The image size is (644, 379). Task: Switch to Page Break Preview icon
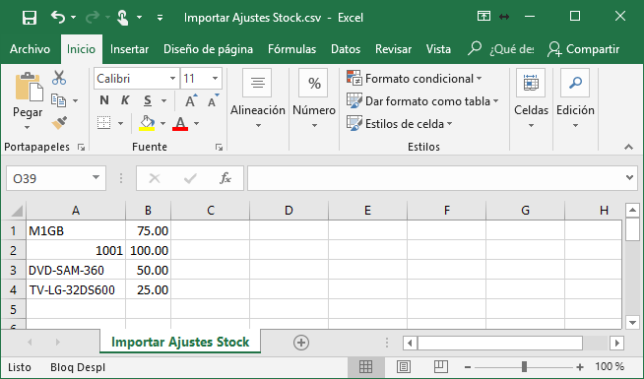tap(441, 366)
